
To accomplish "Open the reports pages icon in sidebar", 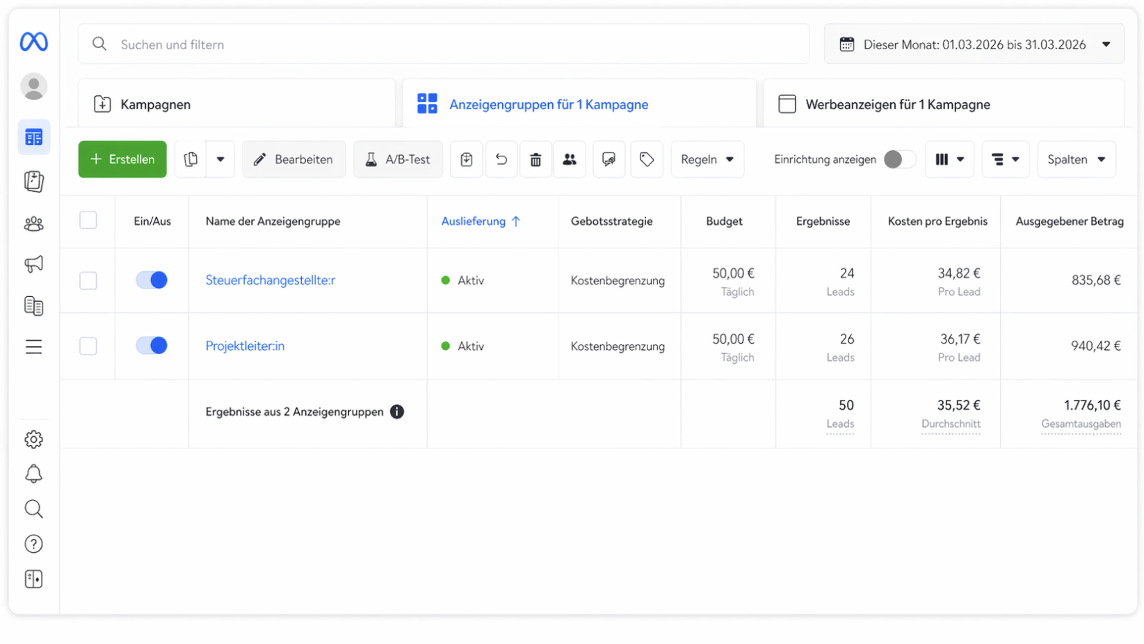I will (x=33, y=305).
